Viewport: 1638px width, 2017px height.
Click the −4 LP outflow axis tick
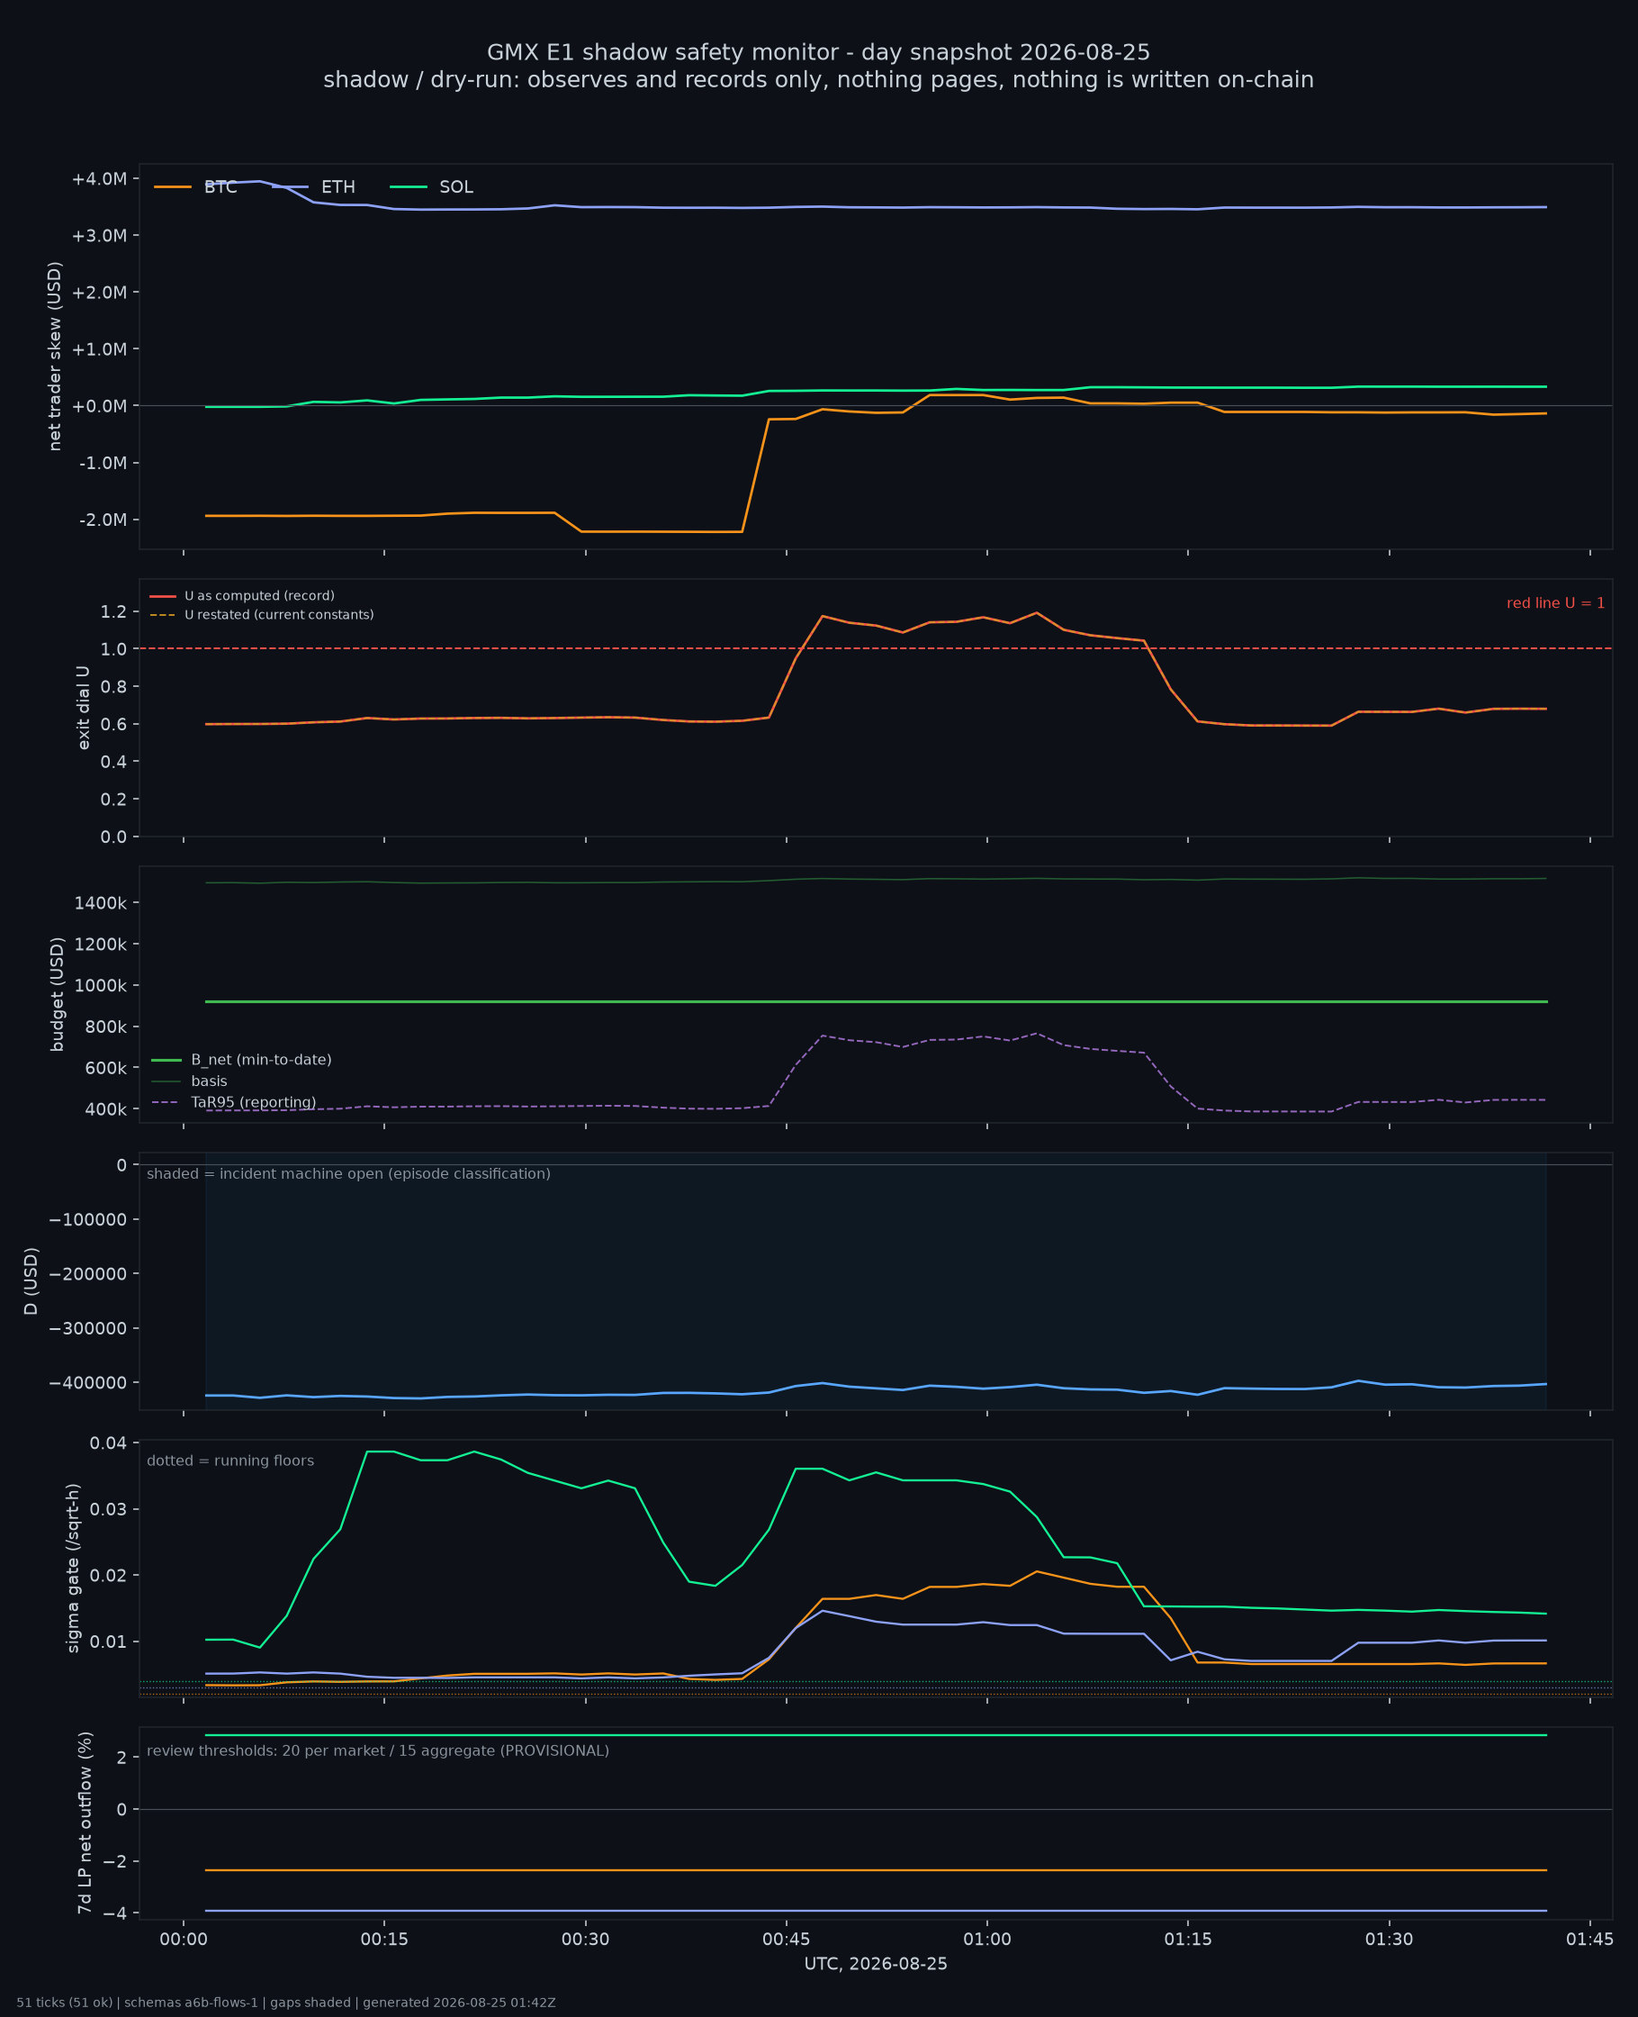113,1913
